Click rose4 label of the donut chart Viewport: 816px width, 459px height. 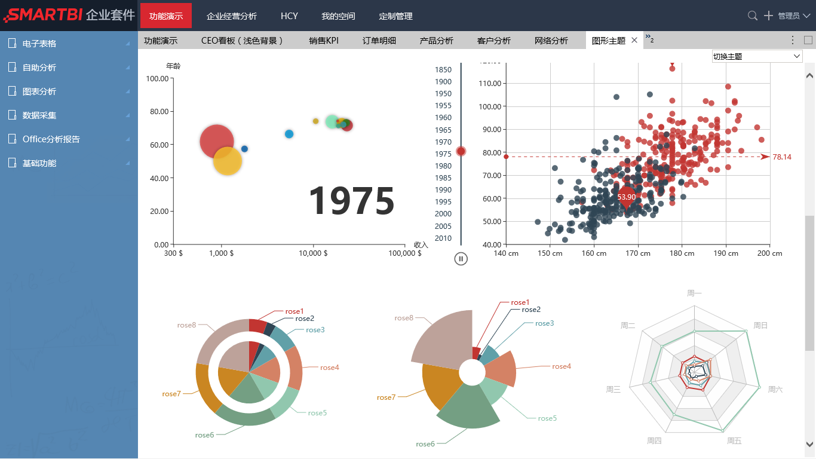tap(330, 368)
